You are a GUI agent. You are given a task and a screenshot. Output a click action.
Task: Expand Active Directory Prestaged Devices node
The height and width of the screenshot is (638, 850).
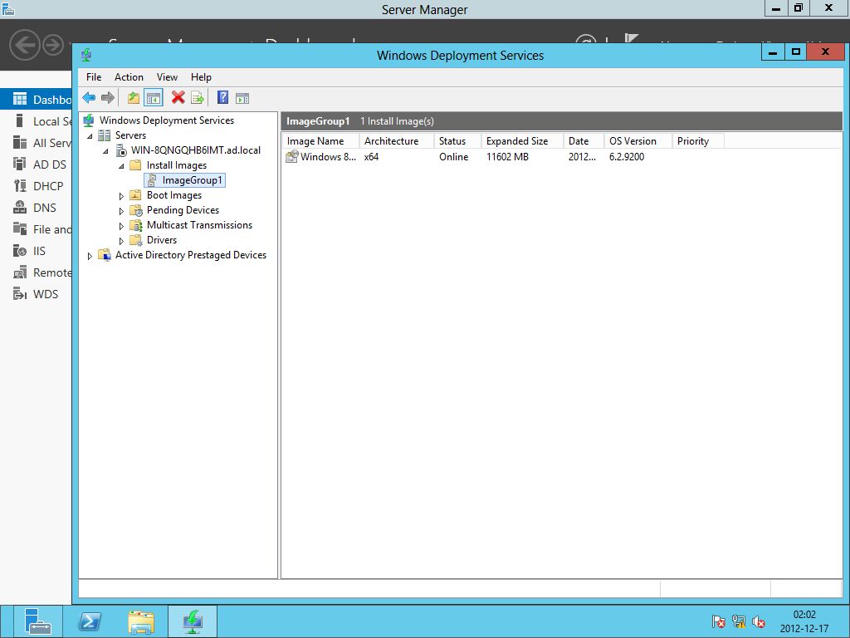pyautogui.click(x=90, y=256)
